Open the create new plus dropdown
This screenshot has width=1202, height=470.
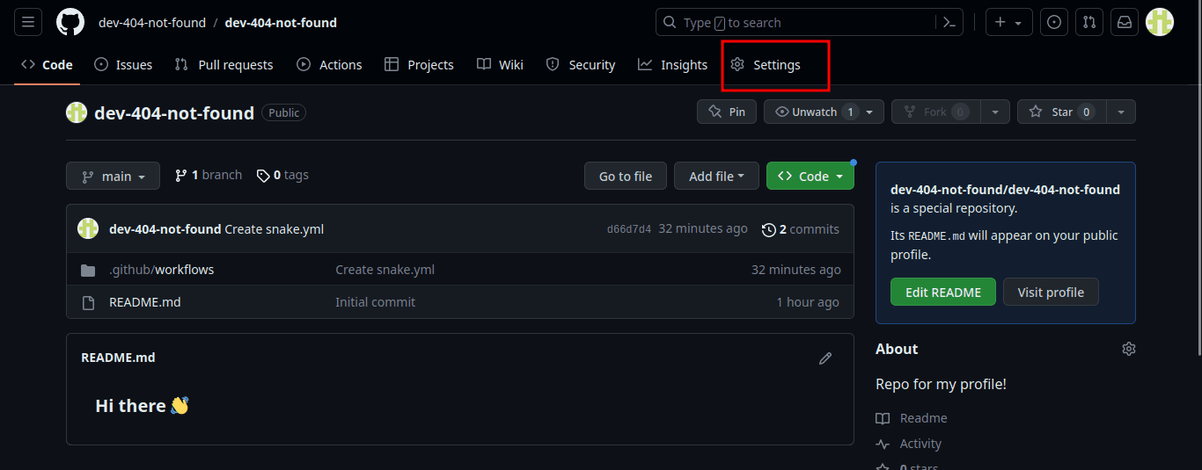pos(1008,22)
